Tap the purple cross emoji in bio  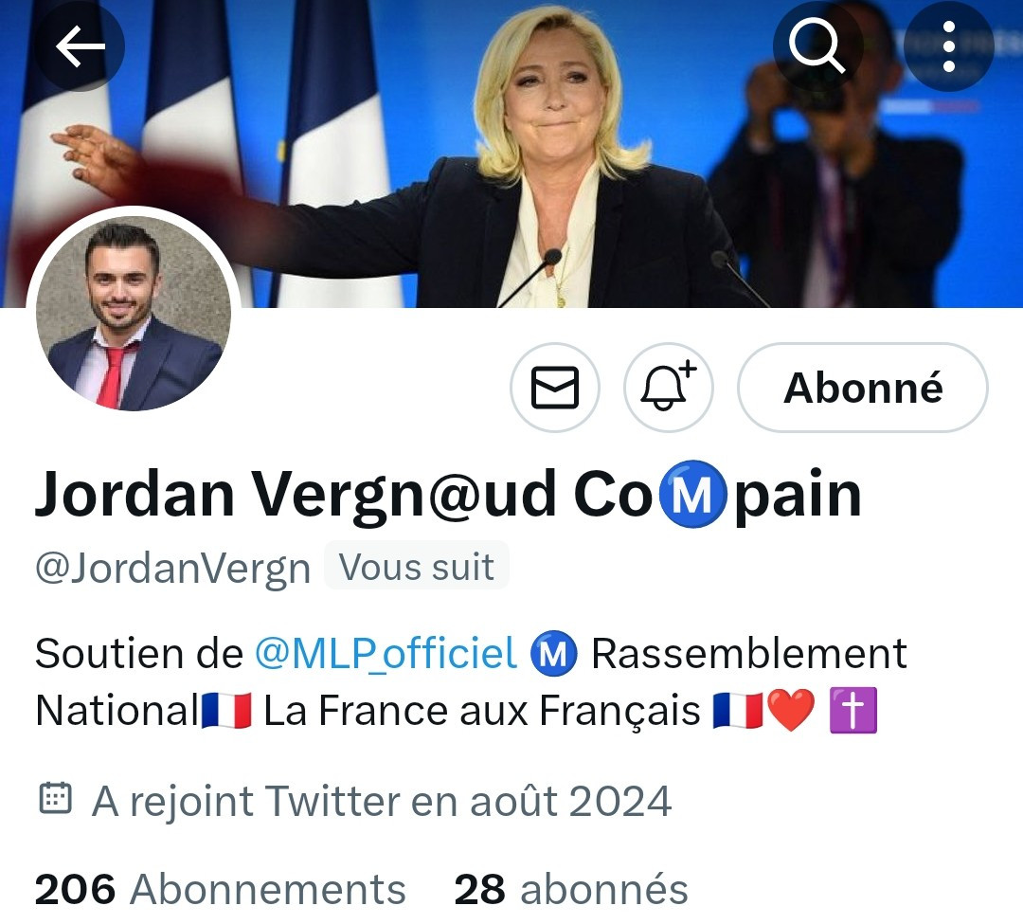[x=852, y=710]
